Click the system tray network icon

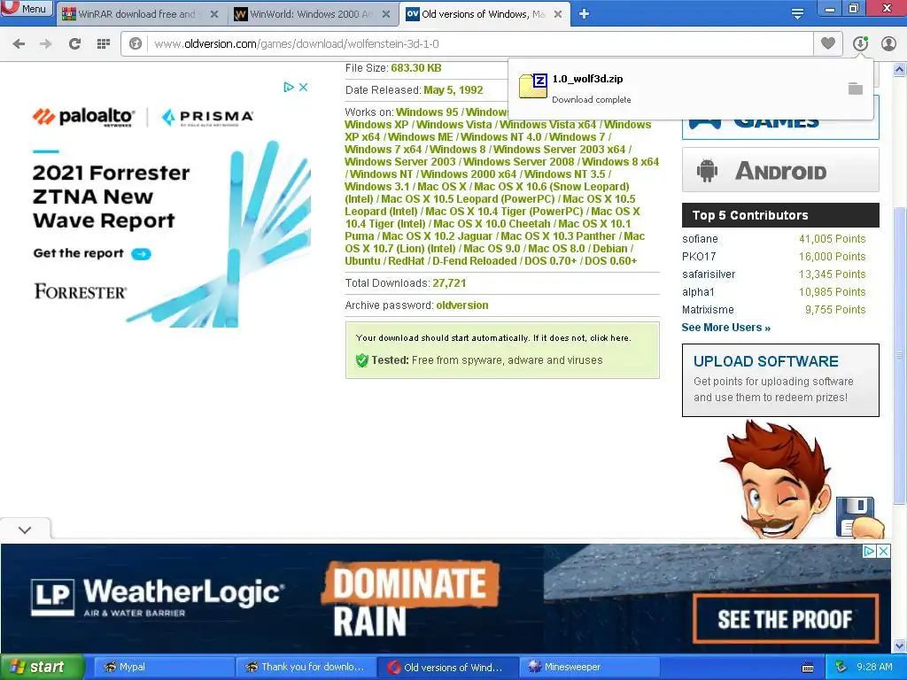point(841,667)
